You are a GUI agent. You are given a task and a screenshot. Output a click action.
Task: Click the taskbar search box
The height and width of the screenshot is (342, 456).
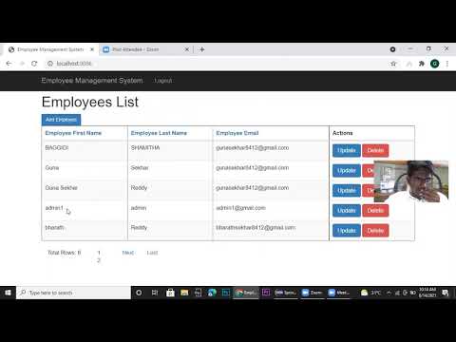(73, 293)
